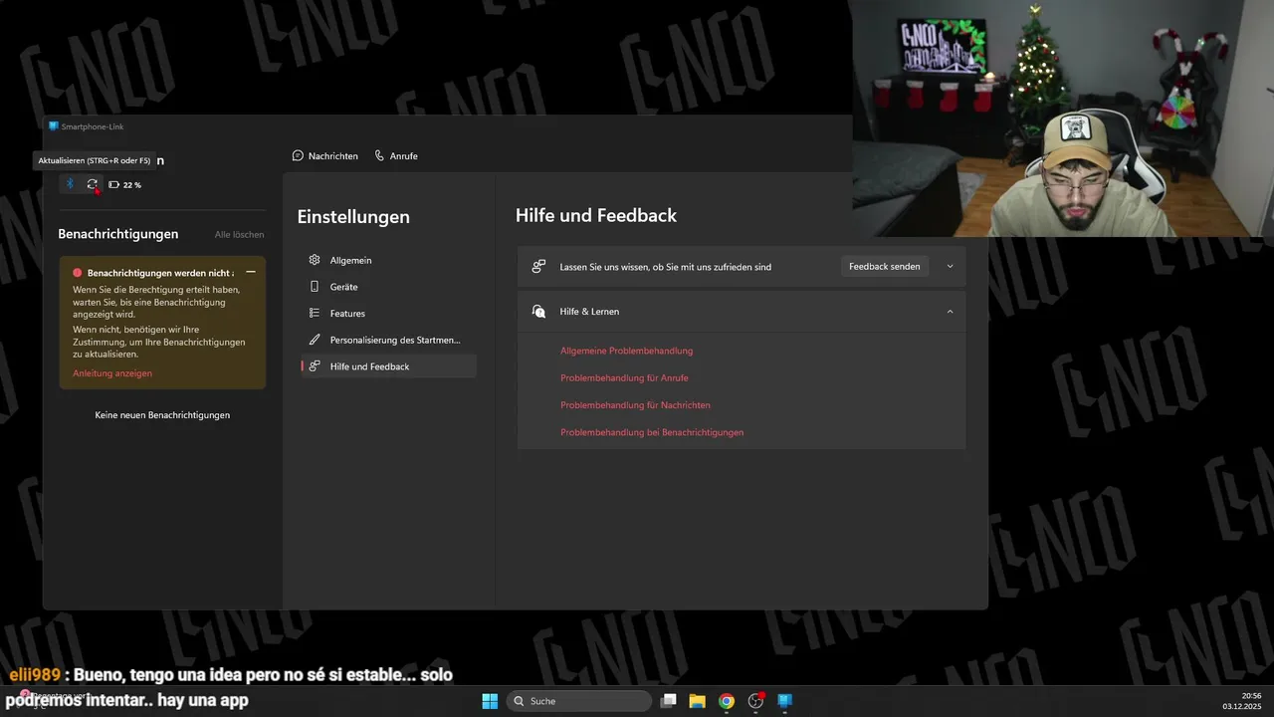Open the Anleitung anzeigen link

pos(112,373)
